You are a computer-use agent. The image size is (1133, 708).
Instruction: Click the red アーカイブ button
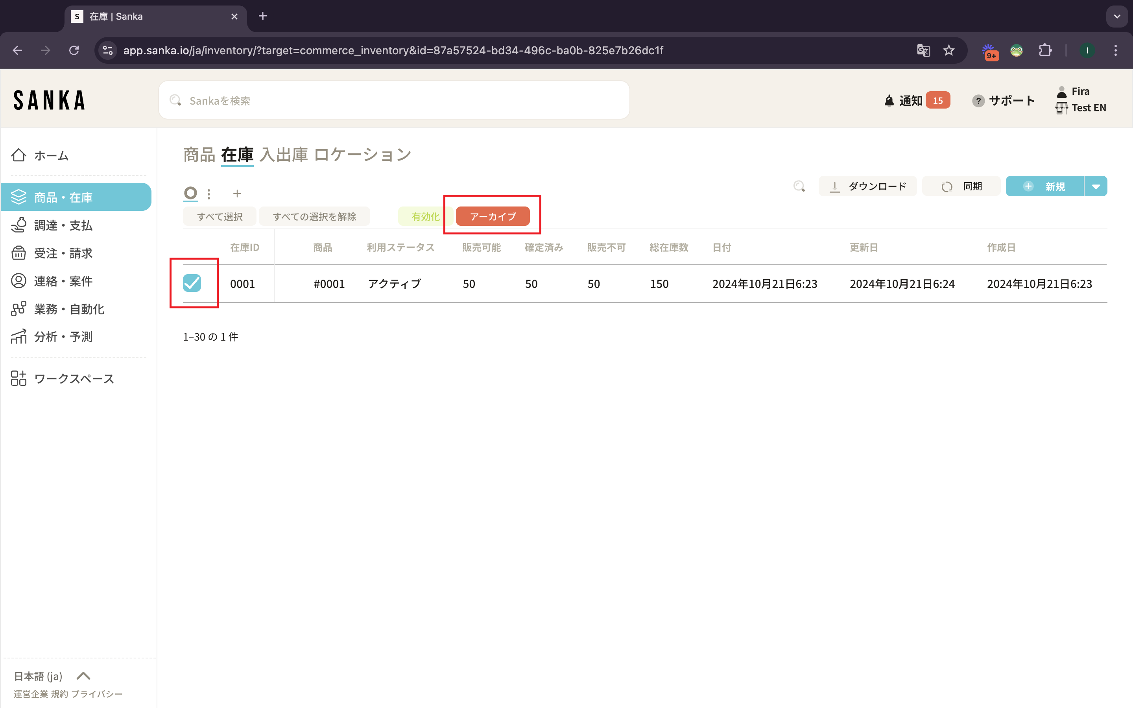[493, 216]
